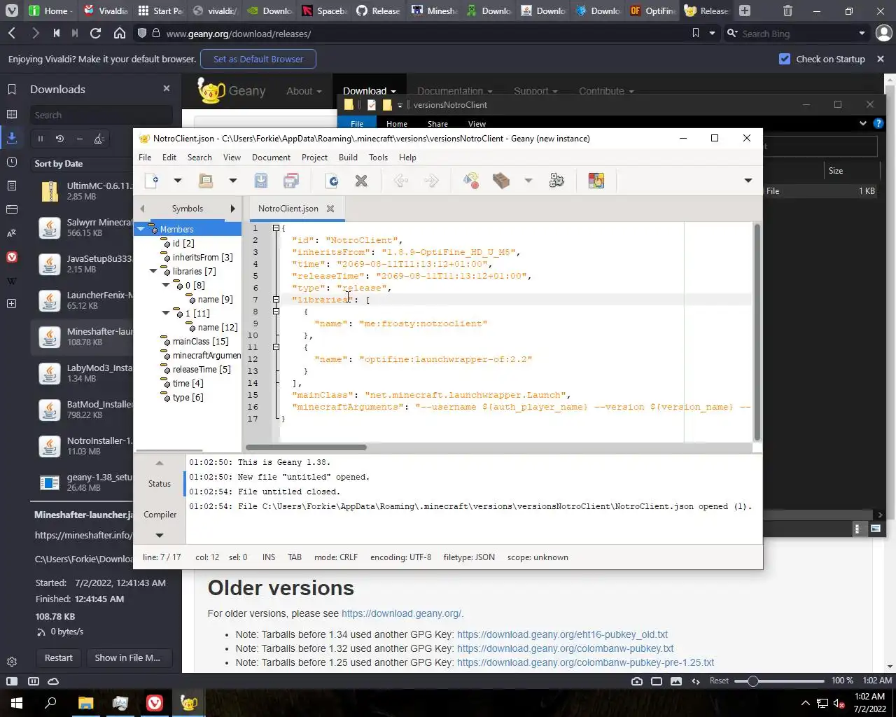Image resolution: width=896 pixels, height=717 pixels.
Task: Click Show in File Manager button
Action: [128, 658]
